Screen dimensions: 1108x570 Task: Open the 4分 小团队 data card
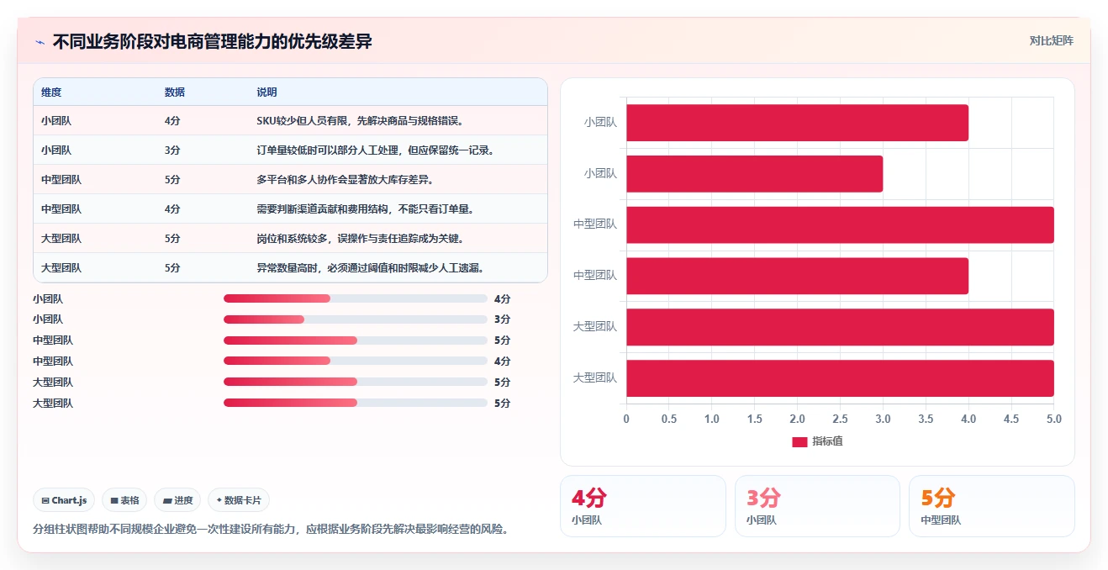click(x=643, y=506)
